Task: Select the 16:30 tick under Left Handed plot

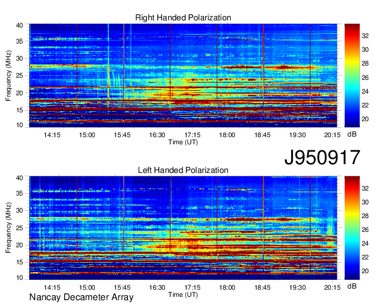Action: point(157,287)
